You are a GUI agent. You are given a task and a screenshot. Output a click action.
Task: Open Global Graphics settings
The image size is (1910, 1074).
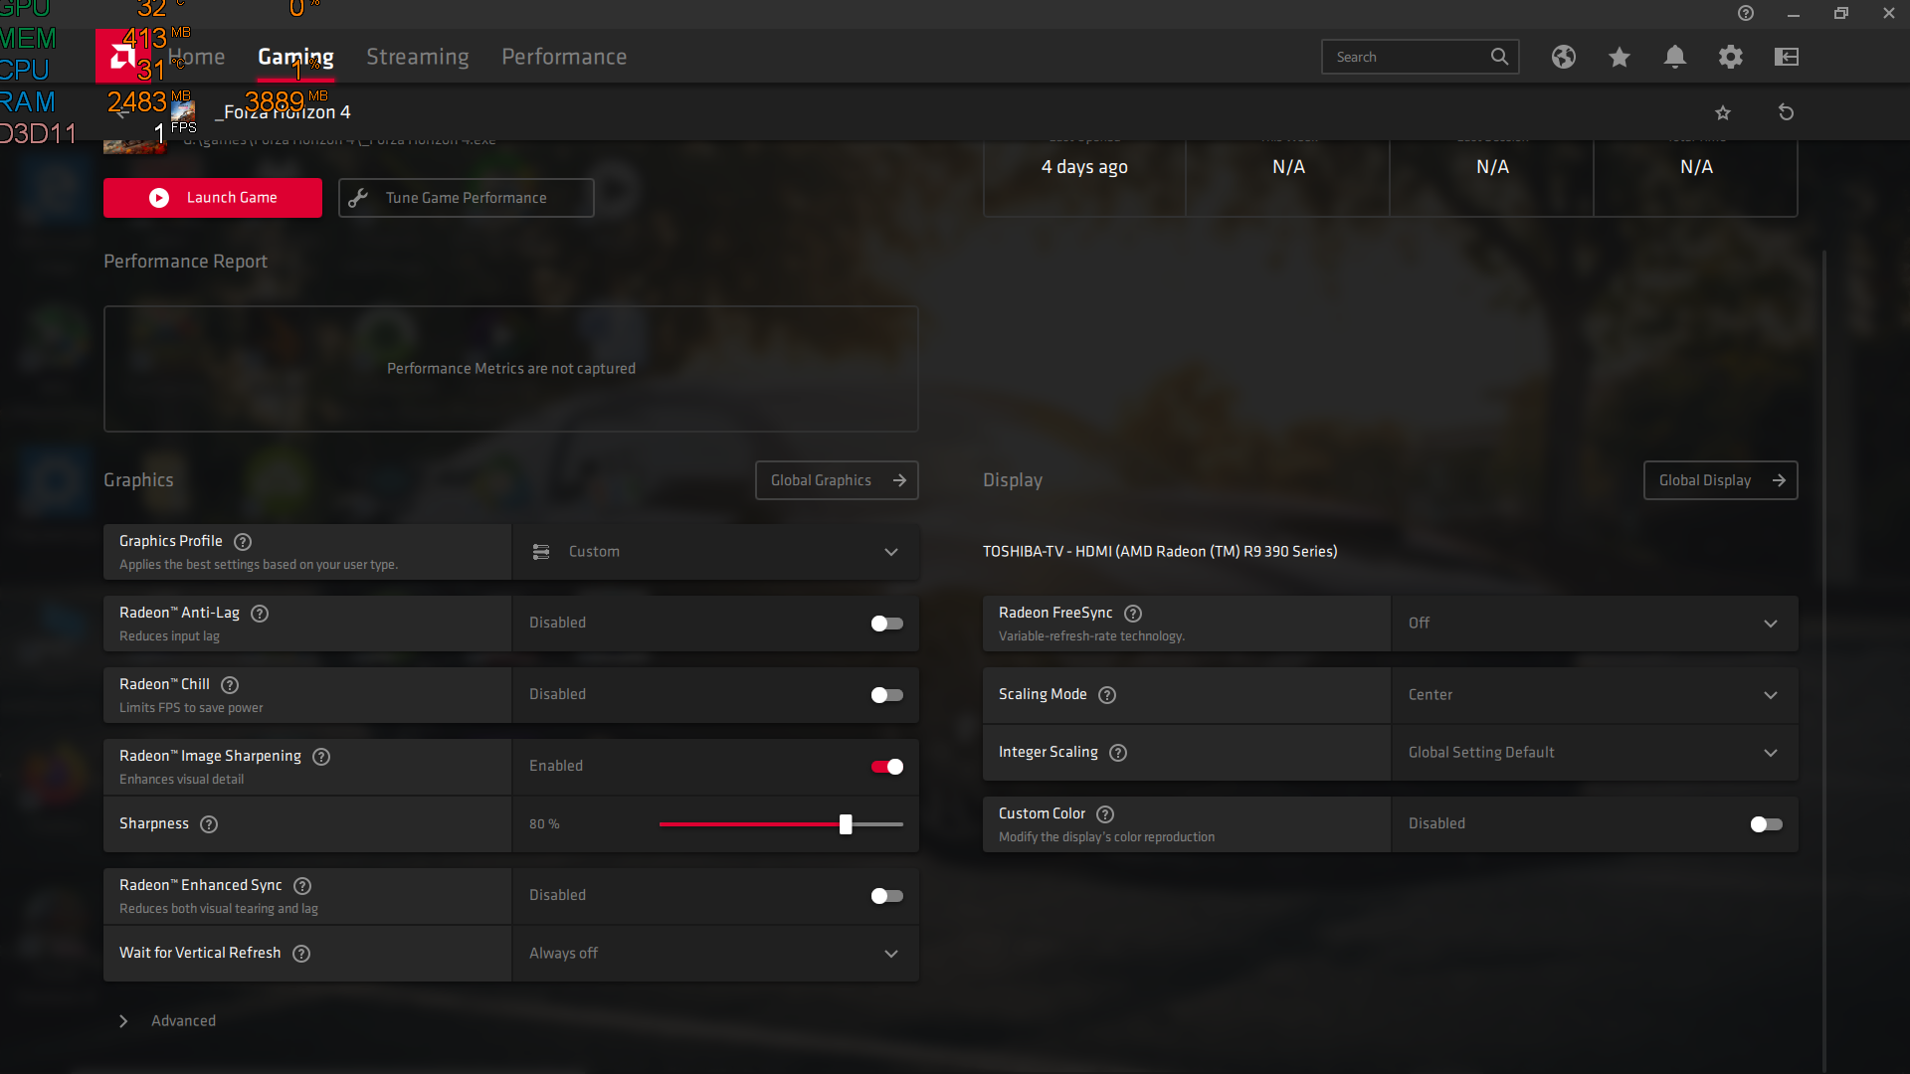pyautogui.click(x=837, y=480)
